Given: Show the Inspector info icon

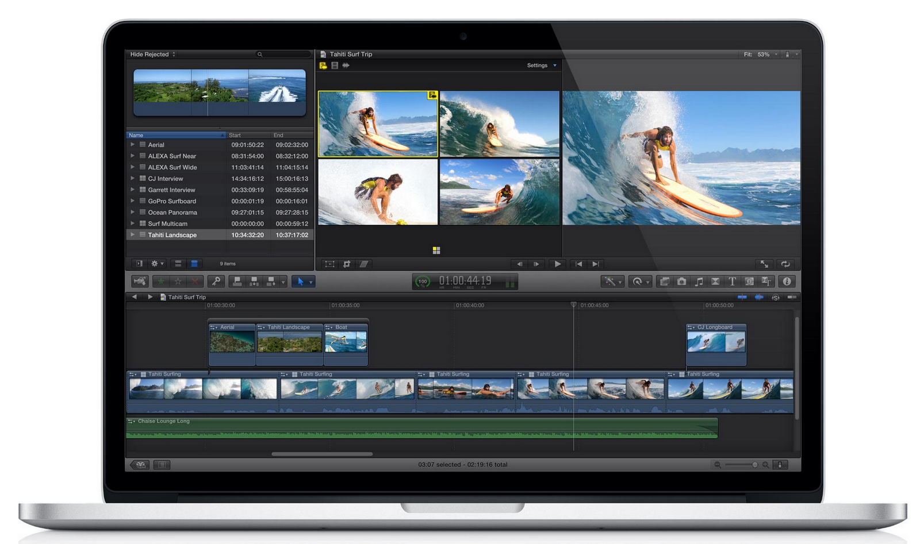Looking at the screenshot, I should point(787,281).
